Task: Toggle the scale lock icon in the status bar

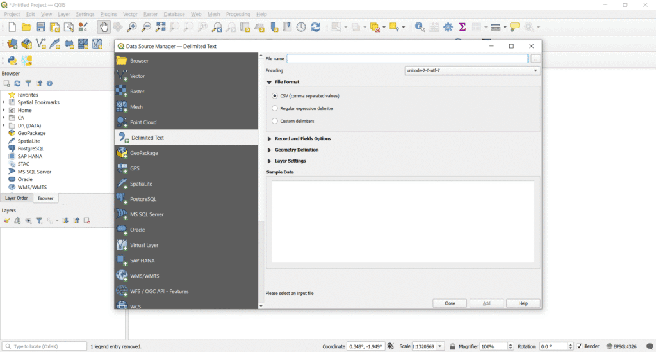Action: coord(452,346)
